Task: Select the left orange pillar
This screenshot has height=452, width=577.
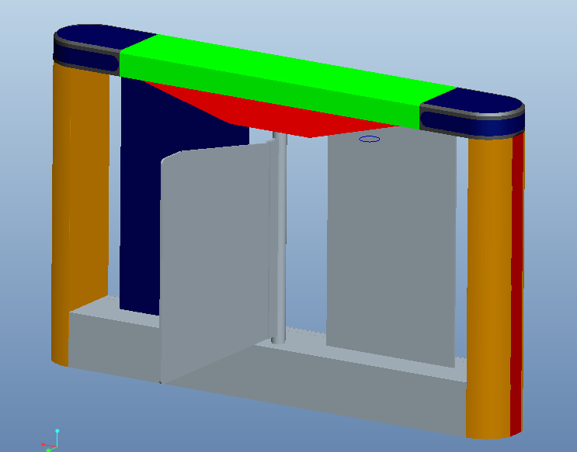Action: pyautogui.click(x=80, y=213)
